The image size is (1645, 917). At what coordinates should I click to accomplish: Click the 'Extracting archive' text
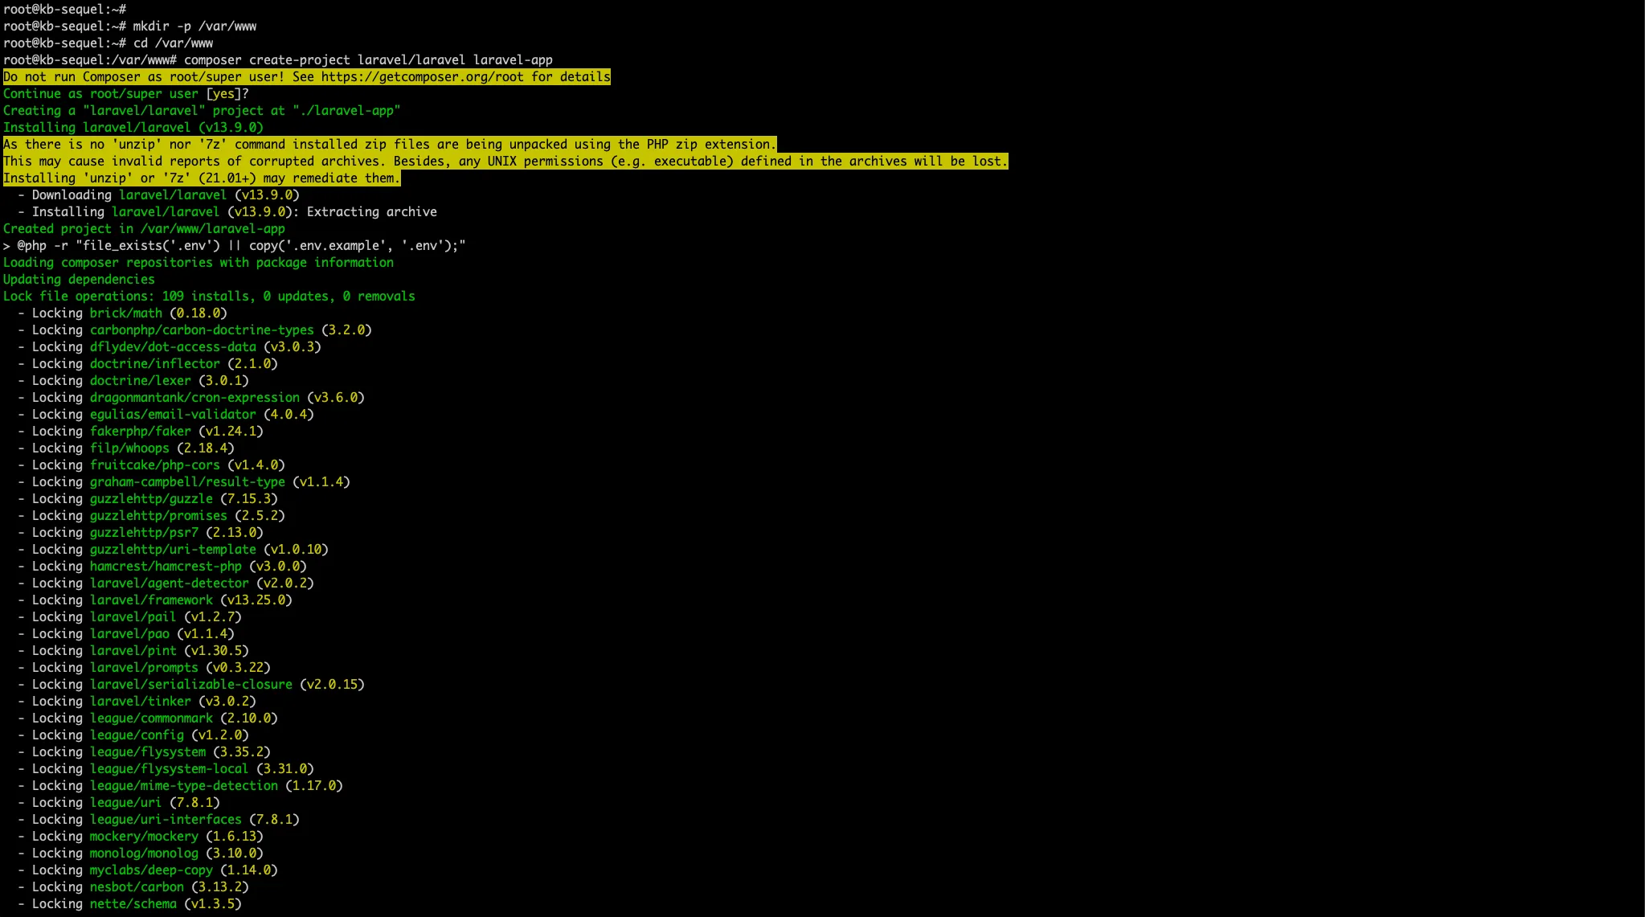(372, 212)
